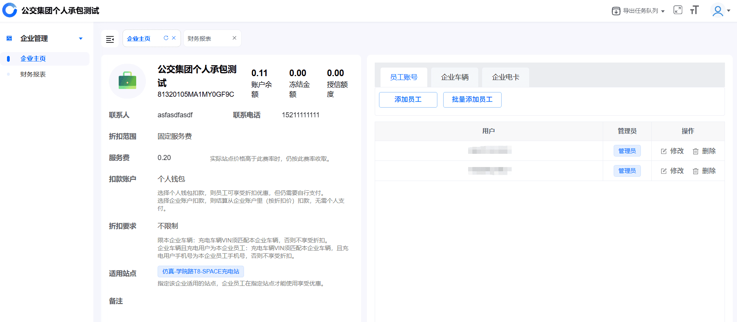Click the 批量添加员工 button
The width and height of the screenshot is (737, 322).
tap(472, 100)
